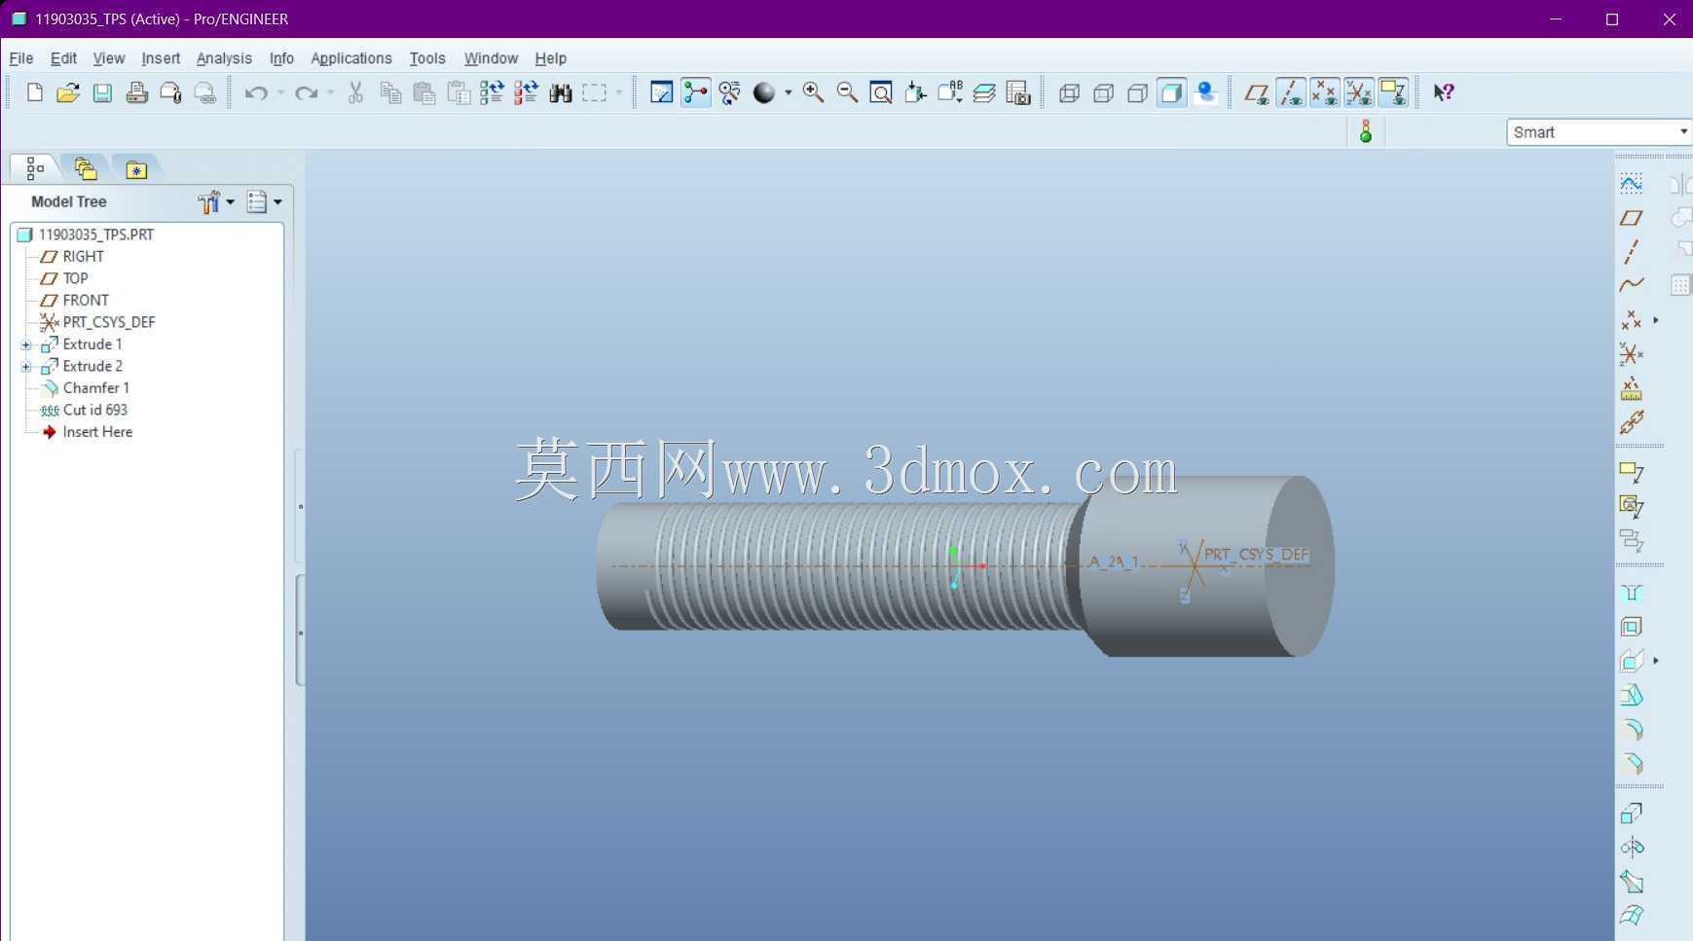Open the model color appearance dropdown arrow
Viewport: 1693px width, 941px height.
(x=788, y=92)
